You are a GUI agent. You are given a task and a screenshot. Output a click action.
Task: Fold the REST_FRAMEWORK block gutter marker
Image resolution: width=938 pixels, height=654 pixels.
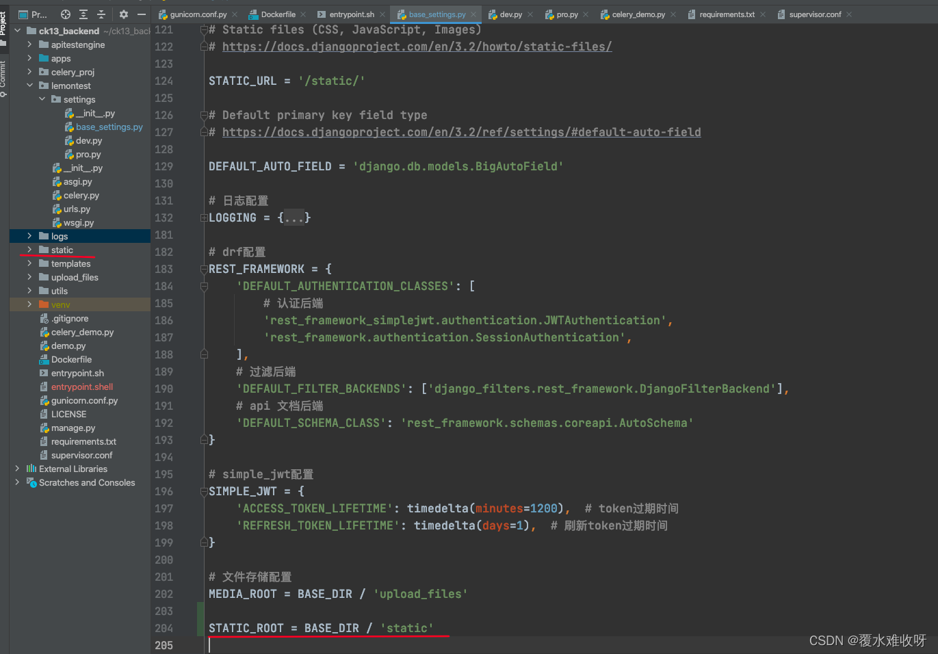point(203,269)
